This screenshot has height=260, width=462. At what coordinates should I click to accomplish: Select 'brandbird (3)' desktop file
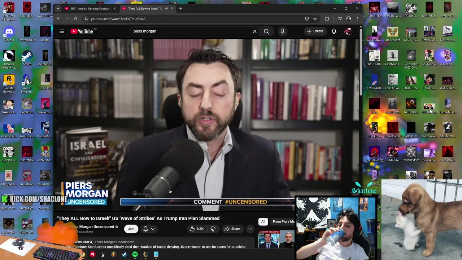click(x=374, y=155)
